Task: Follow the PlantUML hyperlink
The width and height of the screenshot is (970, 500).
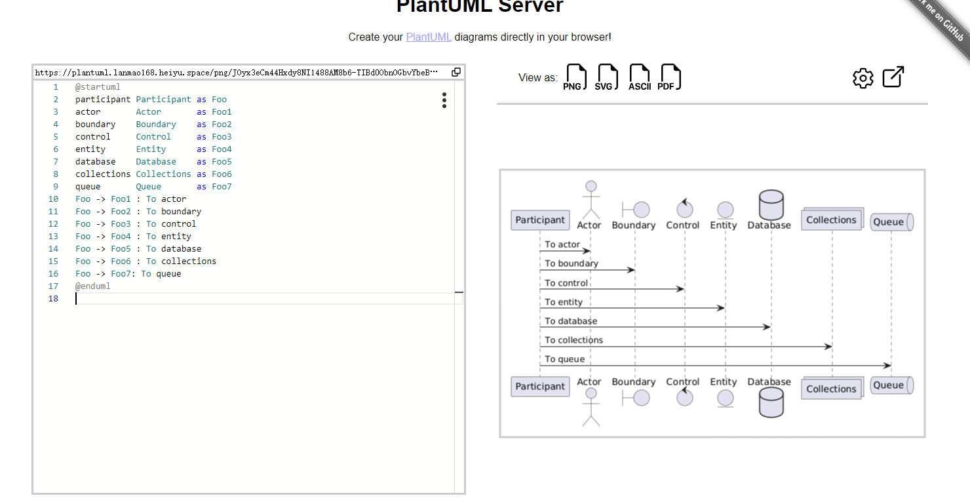Action: [x=429, y=37]
